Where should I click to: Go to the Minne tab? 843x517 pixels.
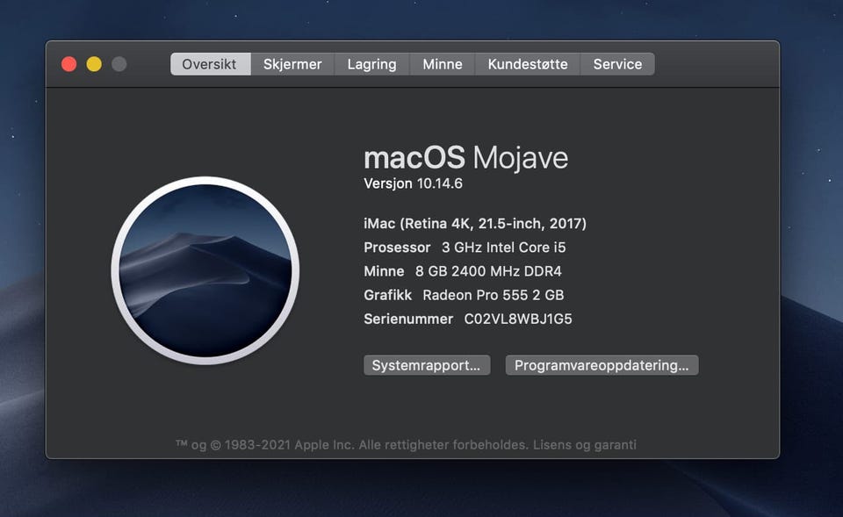click(443, 64)
